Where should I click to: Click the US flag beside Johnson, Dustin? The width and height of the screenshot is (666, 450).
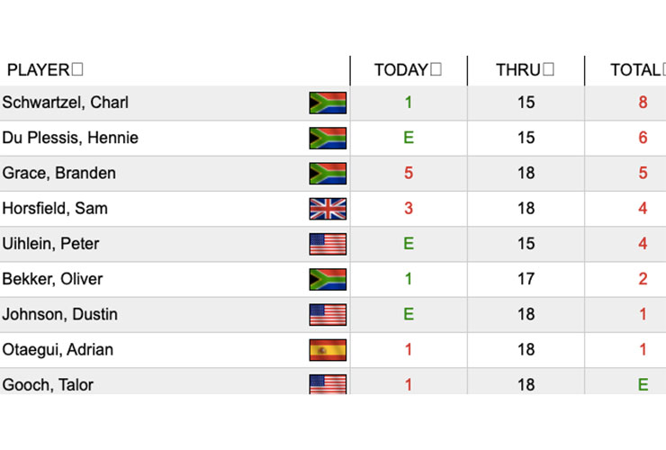click(x=328, y=314)
